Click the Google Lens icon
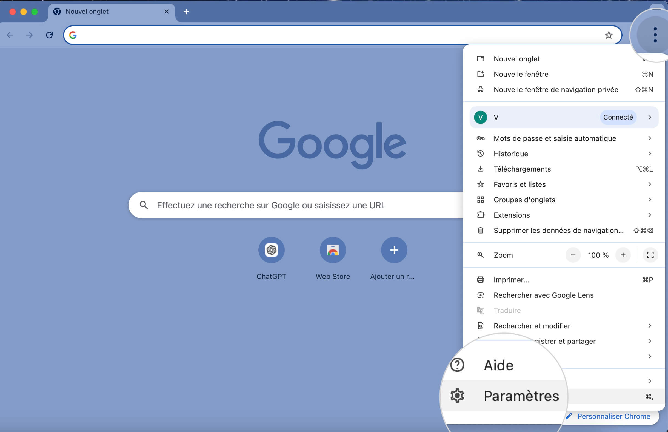Viewport: 668px width, 432px height. pyautogui.click(x=481, y=295)
